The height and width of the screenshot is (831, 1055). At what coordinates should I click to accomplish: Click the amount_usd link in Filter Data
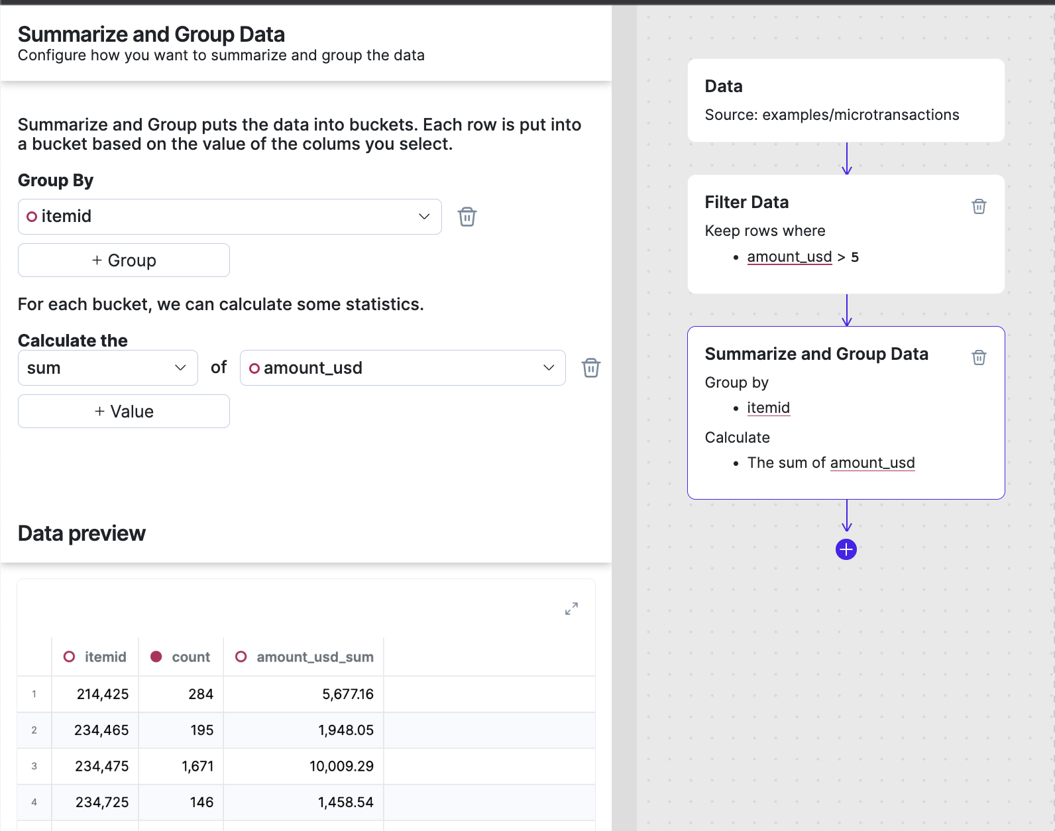[x=789, y=257]
